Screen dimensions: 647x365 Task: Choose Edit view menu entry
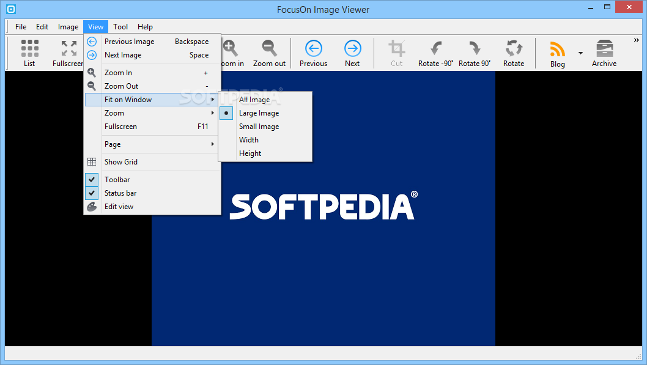152,207
